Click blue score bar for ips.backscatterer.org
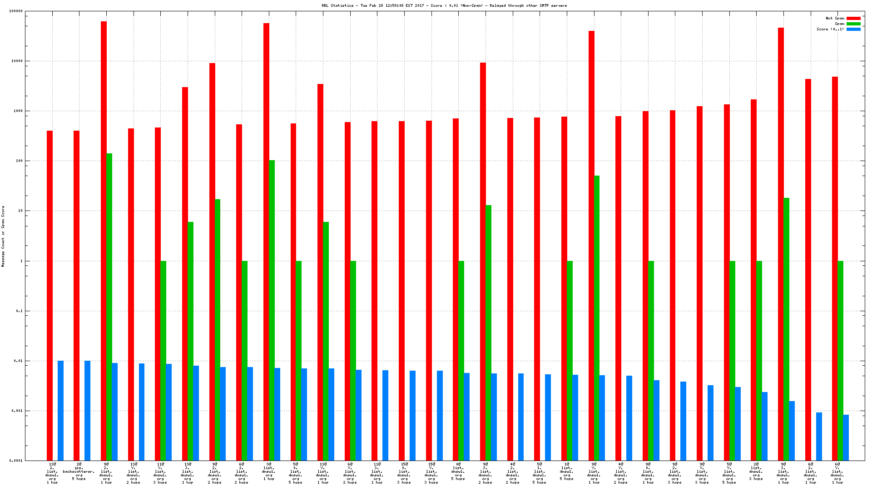The height and width of the screenshot is (490, 872). click(x=87, y=411)
